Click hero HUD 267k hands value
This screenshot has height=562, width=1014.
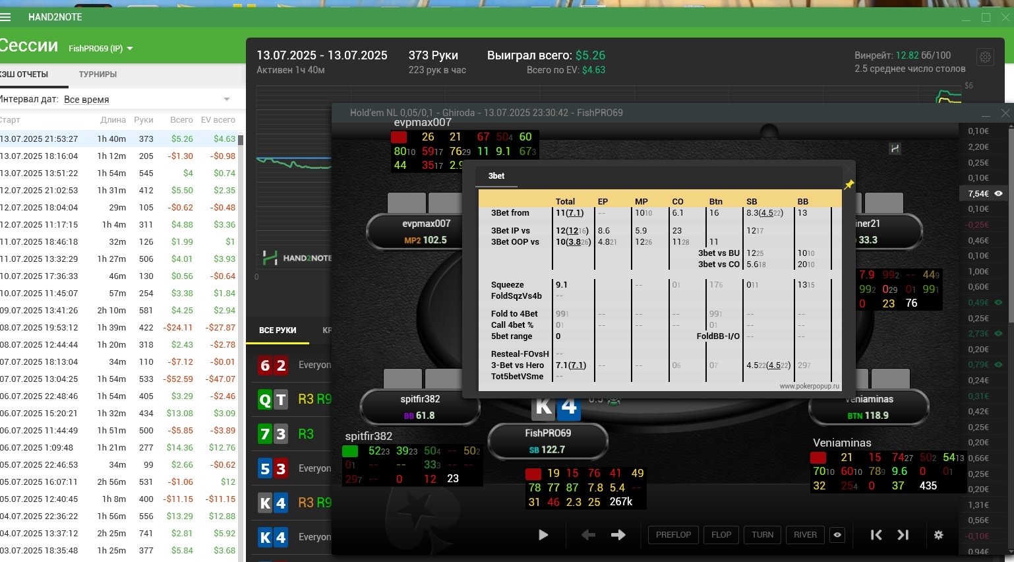pyautogui.click(x=620, y=502)
